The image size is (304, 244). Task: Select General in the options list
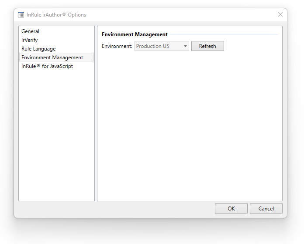(30, 31)
